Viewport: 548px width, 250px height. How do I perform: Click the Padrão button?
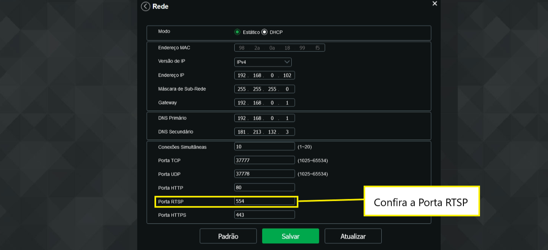[228, 236]
